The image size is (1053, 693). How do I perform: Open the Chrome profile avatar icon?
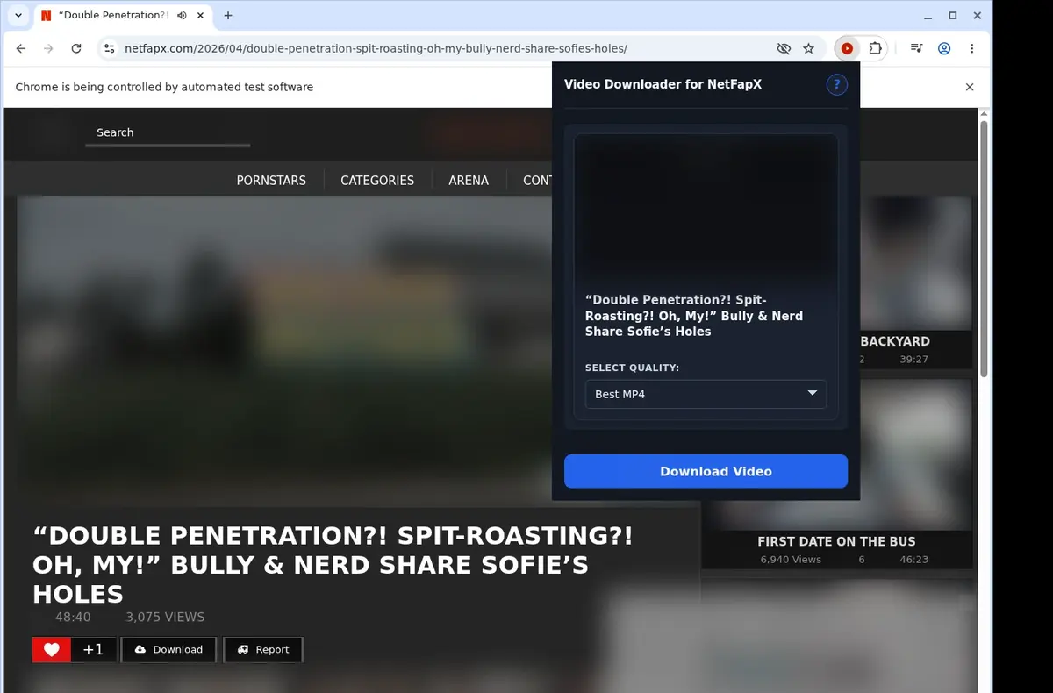(x=944, y=49)
